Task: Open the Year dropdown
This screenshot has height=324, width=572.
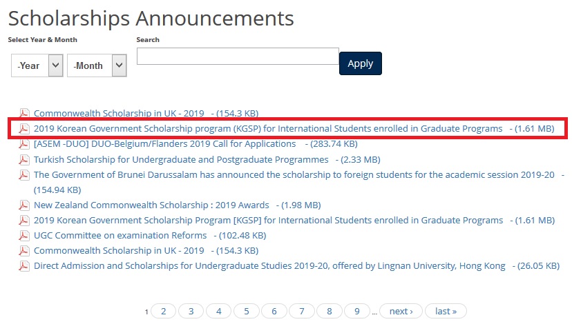Action: click(x=37, y=65)
